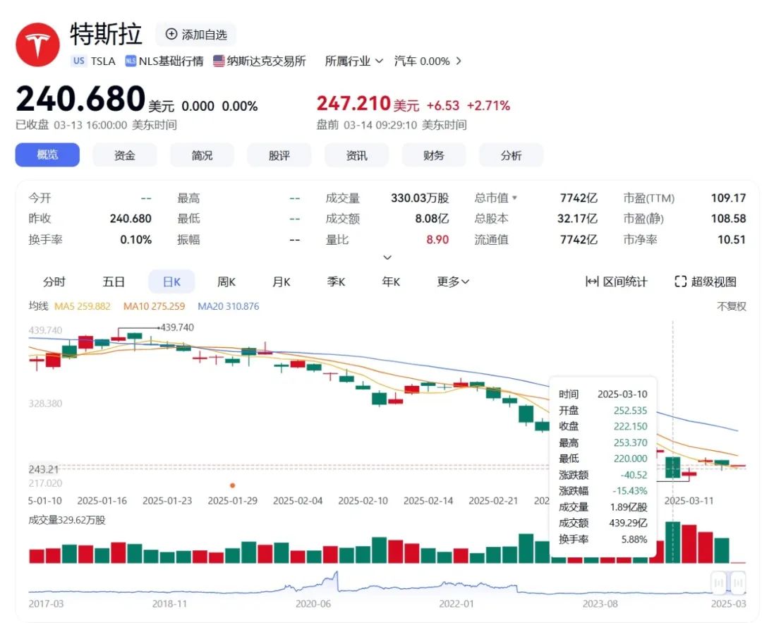Click the Tesla logo icon
Viewport: 762px width, 623px height.
pos(37,44)
